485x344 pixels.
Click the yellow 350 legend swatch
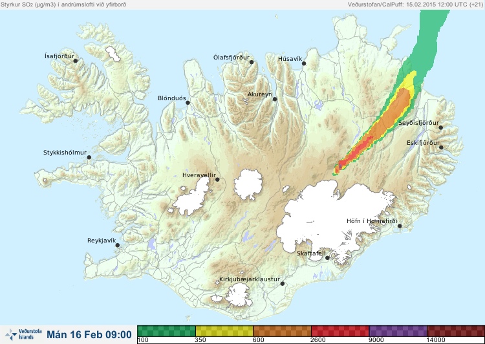tap(224, 331)
